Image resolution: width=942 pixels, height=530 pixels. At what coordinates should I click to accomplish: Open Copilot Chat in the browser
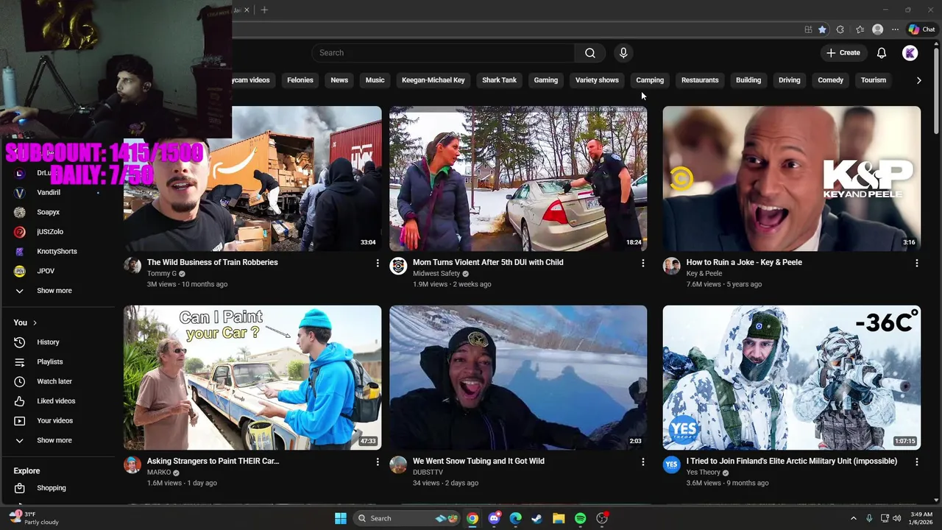coord(921,29)
